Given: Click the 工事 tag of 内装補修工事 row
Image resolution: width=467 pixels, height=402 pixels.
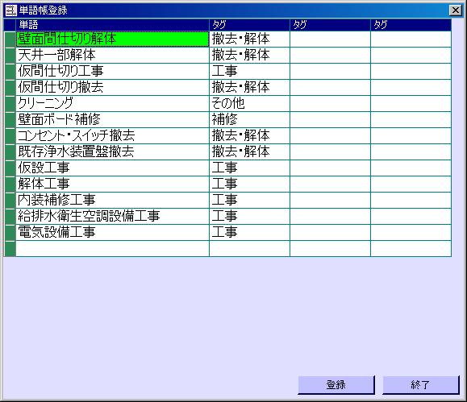Looking at the screenshot, I should click(x=249, y=200).
